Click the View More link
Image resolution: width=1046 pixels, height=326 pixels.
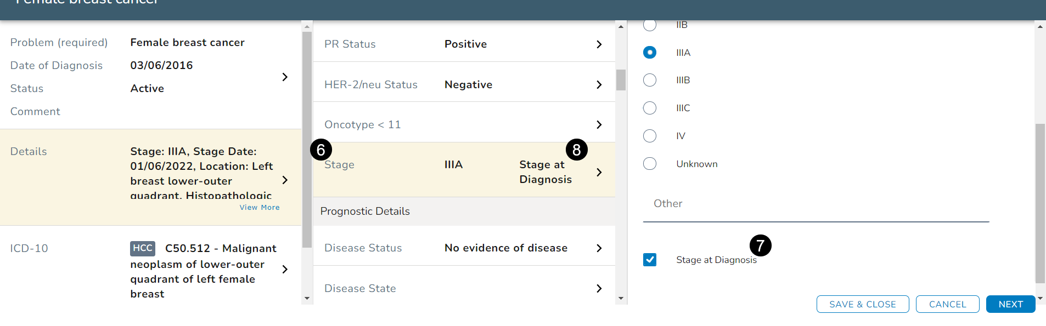tap(260, 208)
